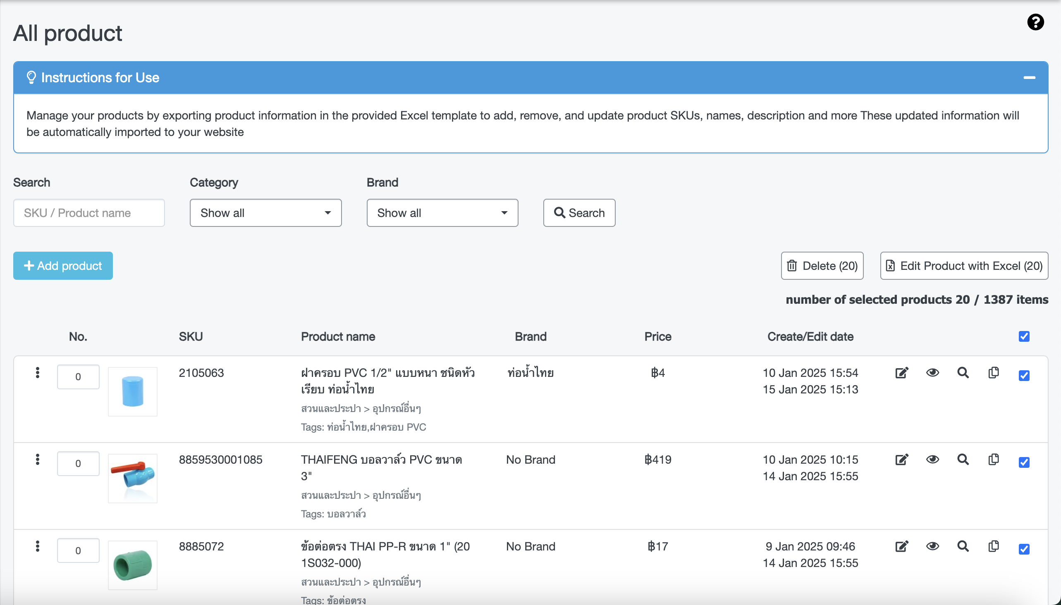Click edit pencil icon for SKU 2105063
The image size is (1061, 605).
tap(901, 373)
